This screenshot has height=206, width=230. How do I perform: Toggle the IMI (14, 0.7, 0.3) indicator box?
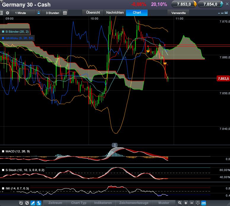(3, 189)
